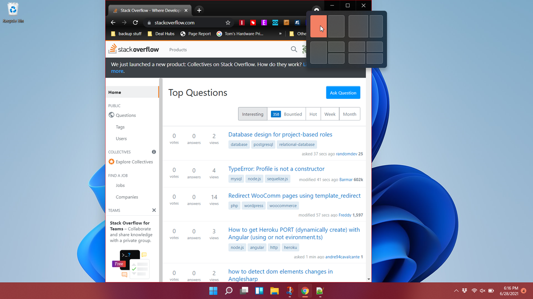
Task: Open Windows Search from the taskbar
Action: pos(228,291)
